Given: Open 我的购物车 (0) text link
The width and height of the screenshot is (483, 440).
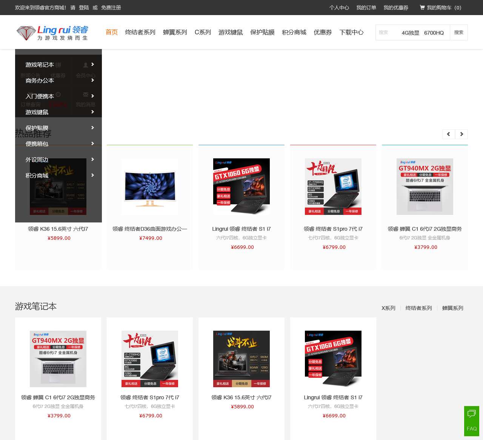Looking at the screenshot, I should (x=444, y=8).
